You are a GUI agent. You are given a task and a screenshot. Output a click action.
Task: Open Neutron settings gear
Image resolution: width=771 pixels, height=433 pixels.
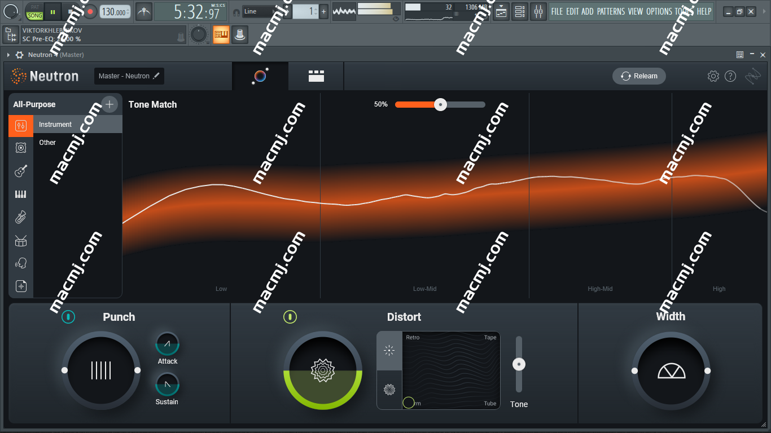pos(713,76)
